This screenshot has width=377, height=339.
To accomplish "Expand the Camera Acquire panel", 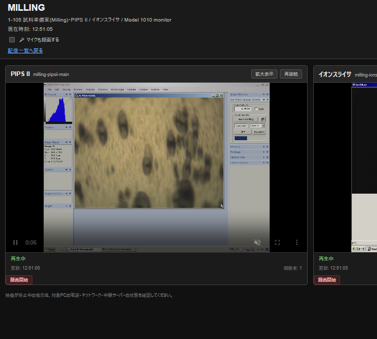I will 264,162.
